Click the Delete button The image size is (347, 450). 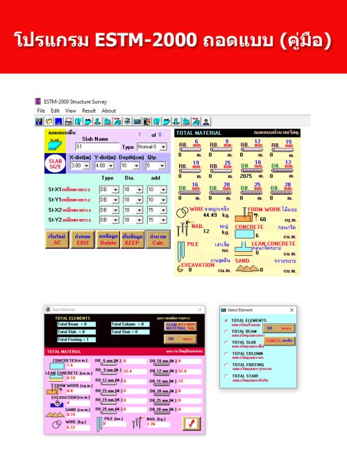108,239
